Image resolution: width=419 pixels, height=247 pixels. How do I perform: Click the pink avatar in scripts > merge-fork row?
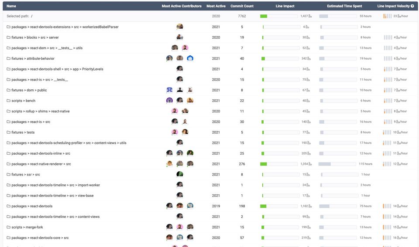coord(180,227)
